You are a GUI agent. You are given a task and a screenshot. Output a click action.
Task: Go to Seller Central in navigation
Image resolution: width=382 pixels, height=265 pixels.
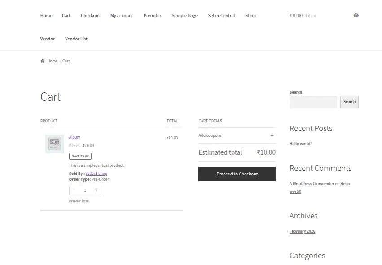tap(221, 16)
